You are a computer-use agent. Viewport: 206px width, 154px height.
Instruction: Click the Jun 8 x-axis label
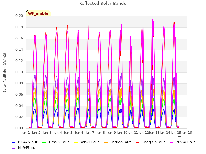pos(100,133)
